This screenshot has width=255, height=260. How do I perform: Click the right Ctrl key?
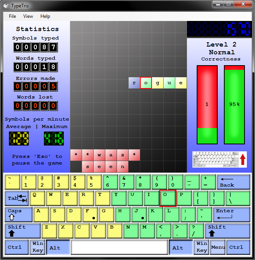(238, 247)
